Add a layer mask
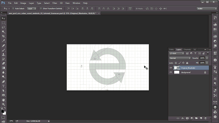This screenshot has height=123, width=219. [x=187, y=118]
